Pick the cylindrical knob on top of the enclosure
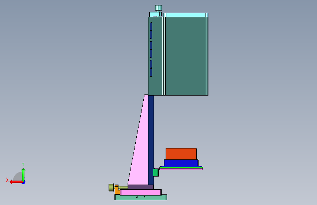Image resolution: width=317 pixels, height=205 pixels. point(158,8)
